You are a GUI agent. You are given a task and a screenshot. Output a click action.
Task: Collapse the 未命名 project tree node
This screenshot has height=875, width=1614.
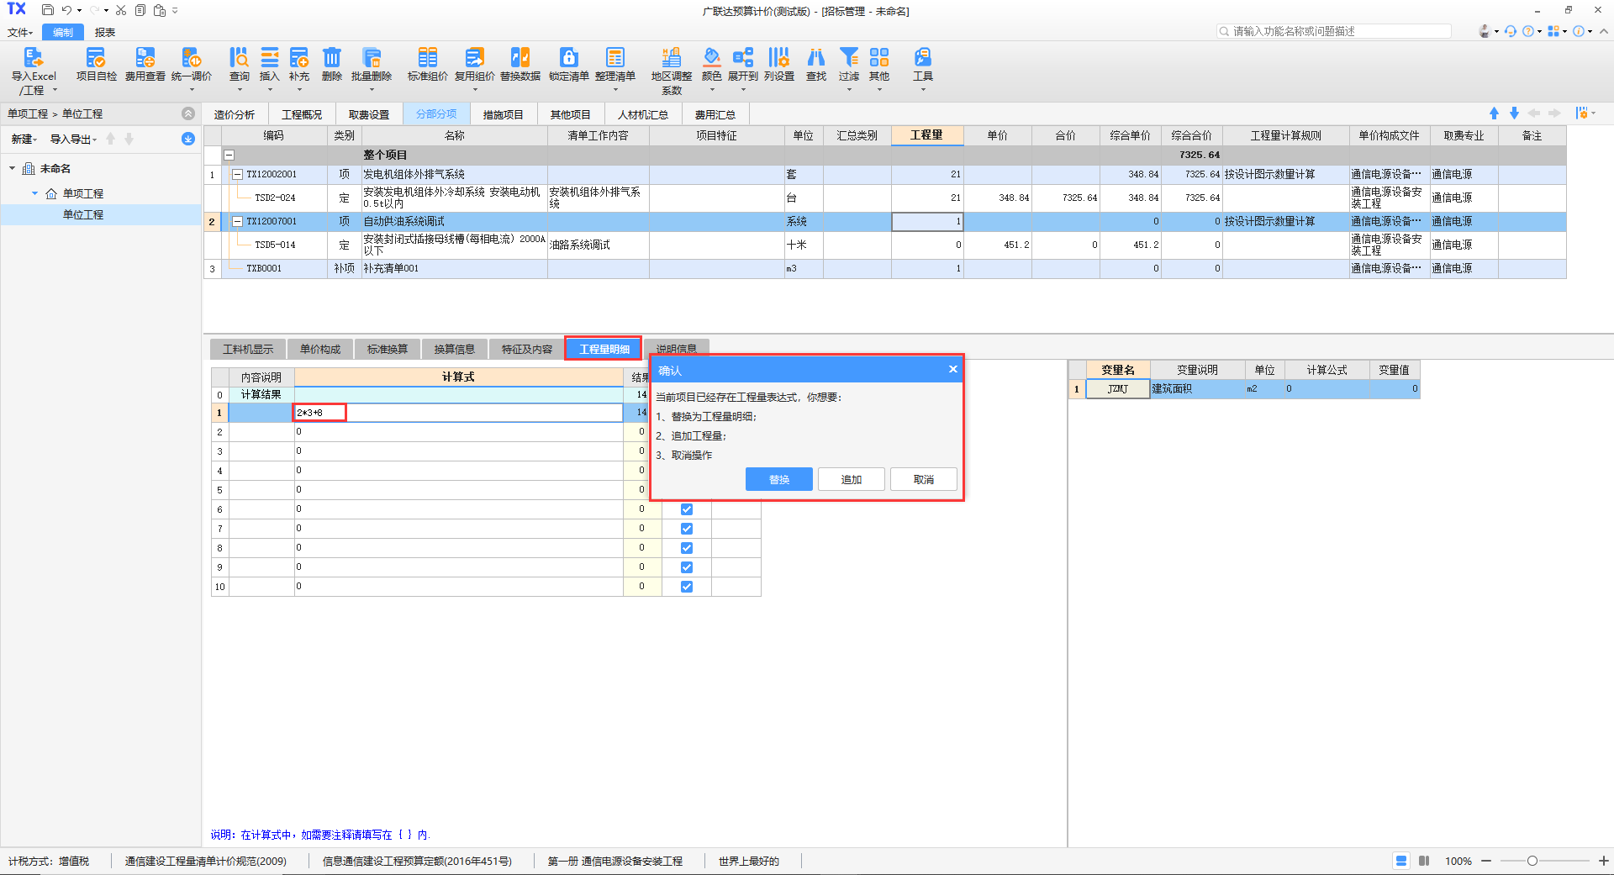[x=13, y=169]
